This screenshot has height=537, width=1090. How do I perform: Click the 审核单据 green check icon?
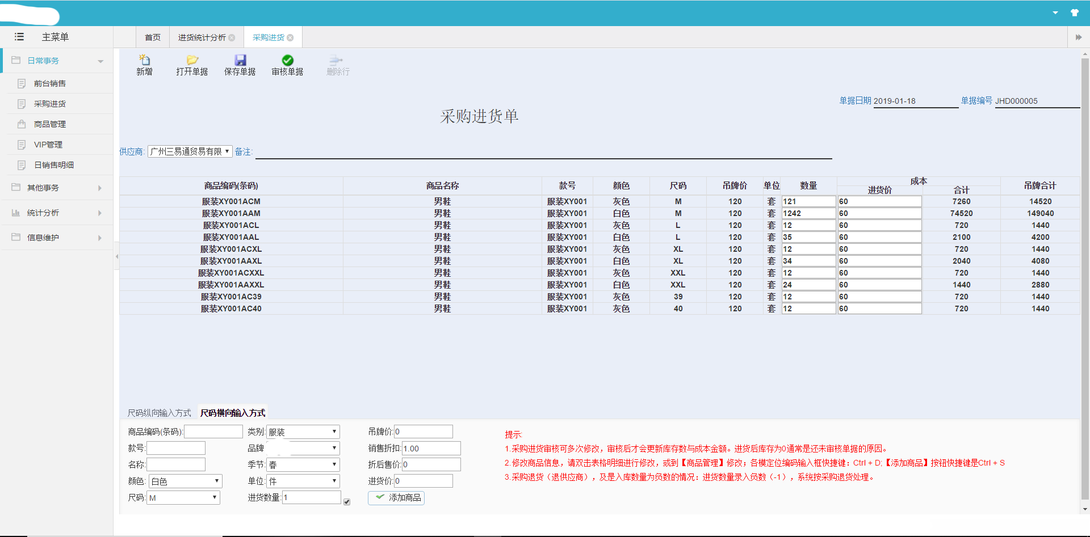pos(288,60)
